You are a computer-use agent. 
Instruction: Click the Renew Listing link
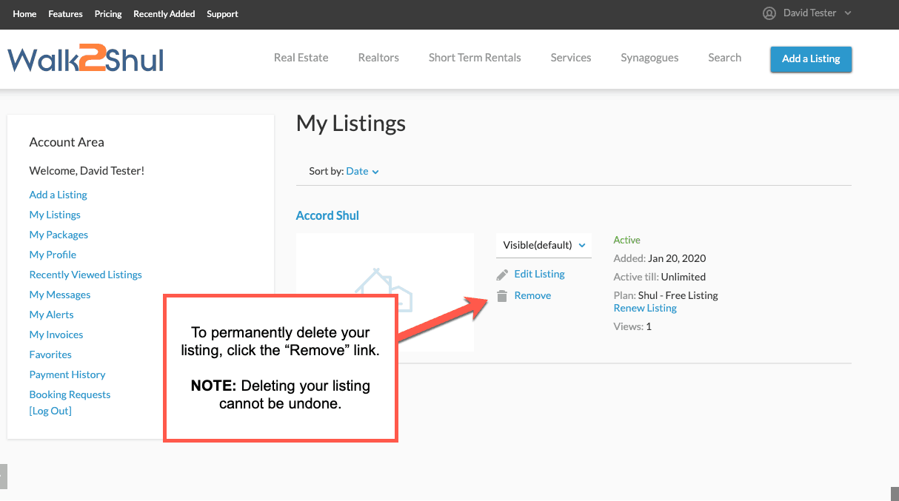(645, 308)
